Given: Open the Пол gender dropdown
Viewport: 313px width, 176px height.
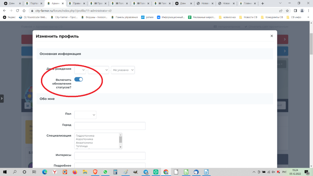Looking at the screenshot, I should tap(85, 115).
